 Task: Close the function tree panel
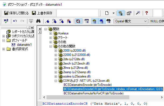click(40, 29)
